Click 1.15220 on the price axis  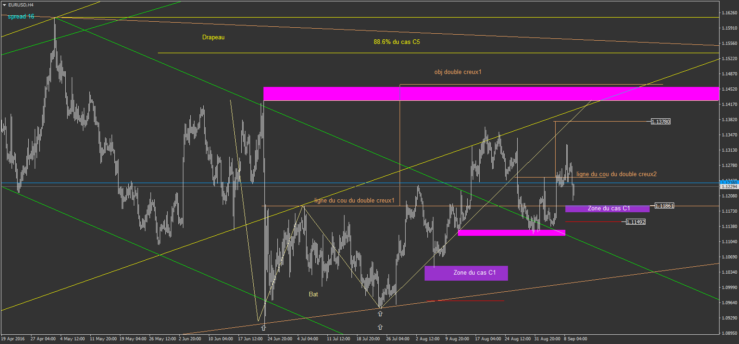pos(729,59)
